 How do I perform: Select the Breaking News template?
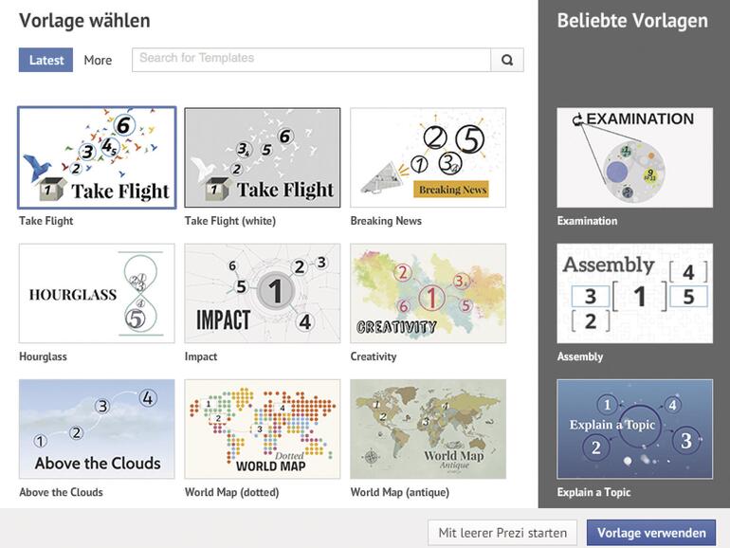click(428, 157)
